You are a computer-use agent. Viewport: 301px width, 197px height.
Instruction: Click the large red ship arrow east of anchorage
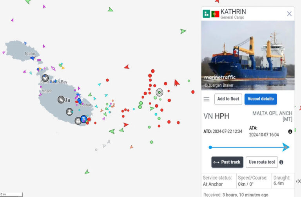pyautogui.click(x=177, y=83)
